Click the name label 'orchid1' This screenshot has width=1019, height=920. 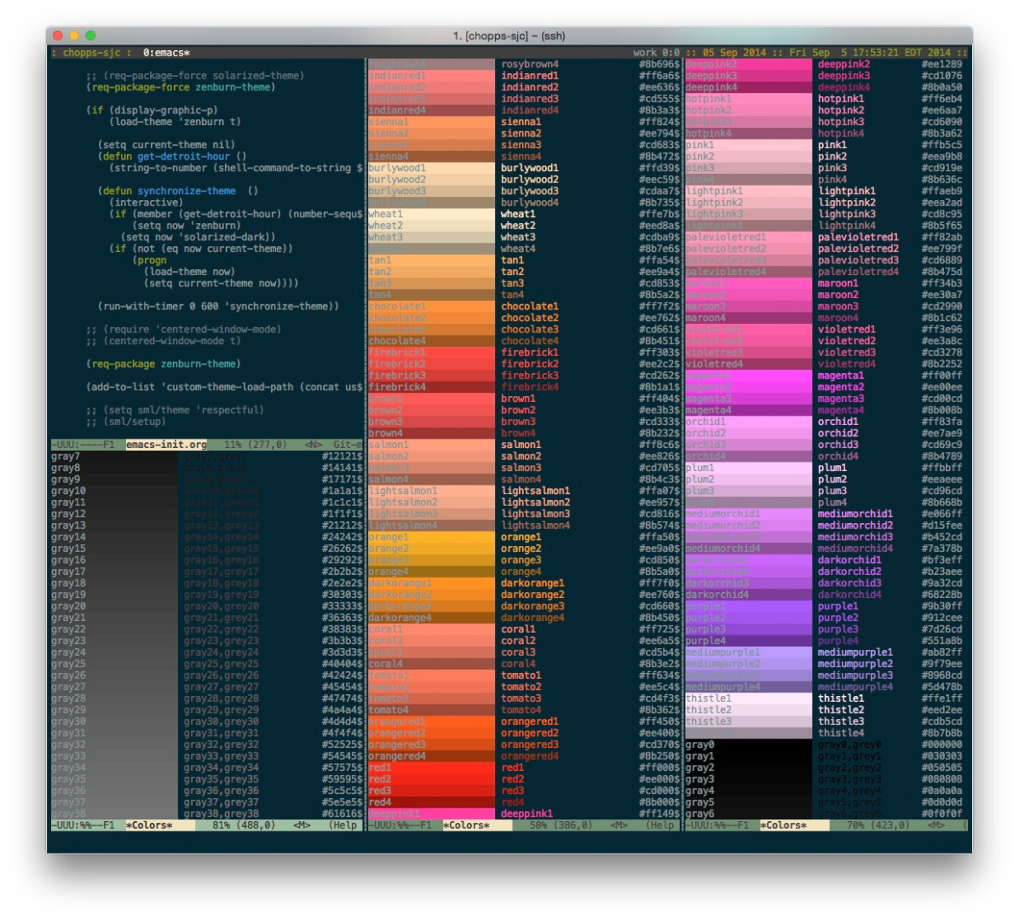point(838,422)
